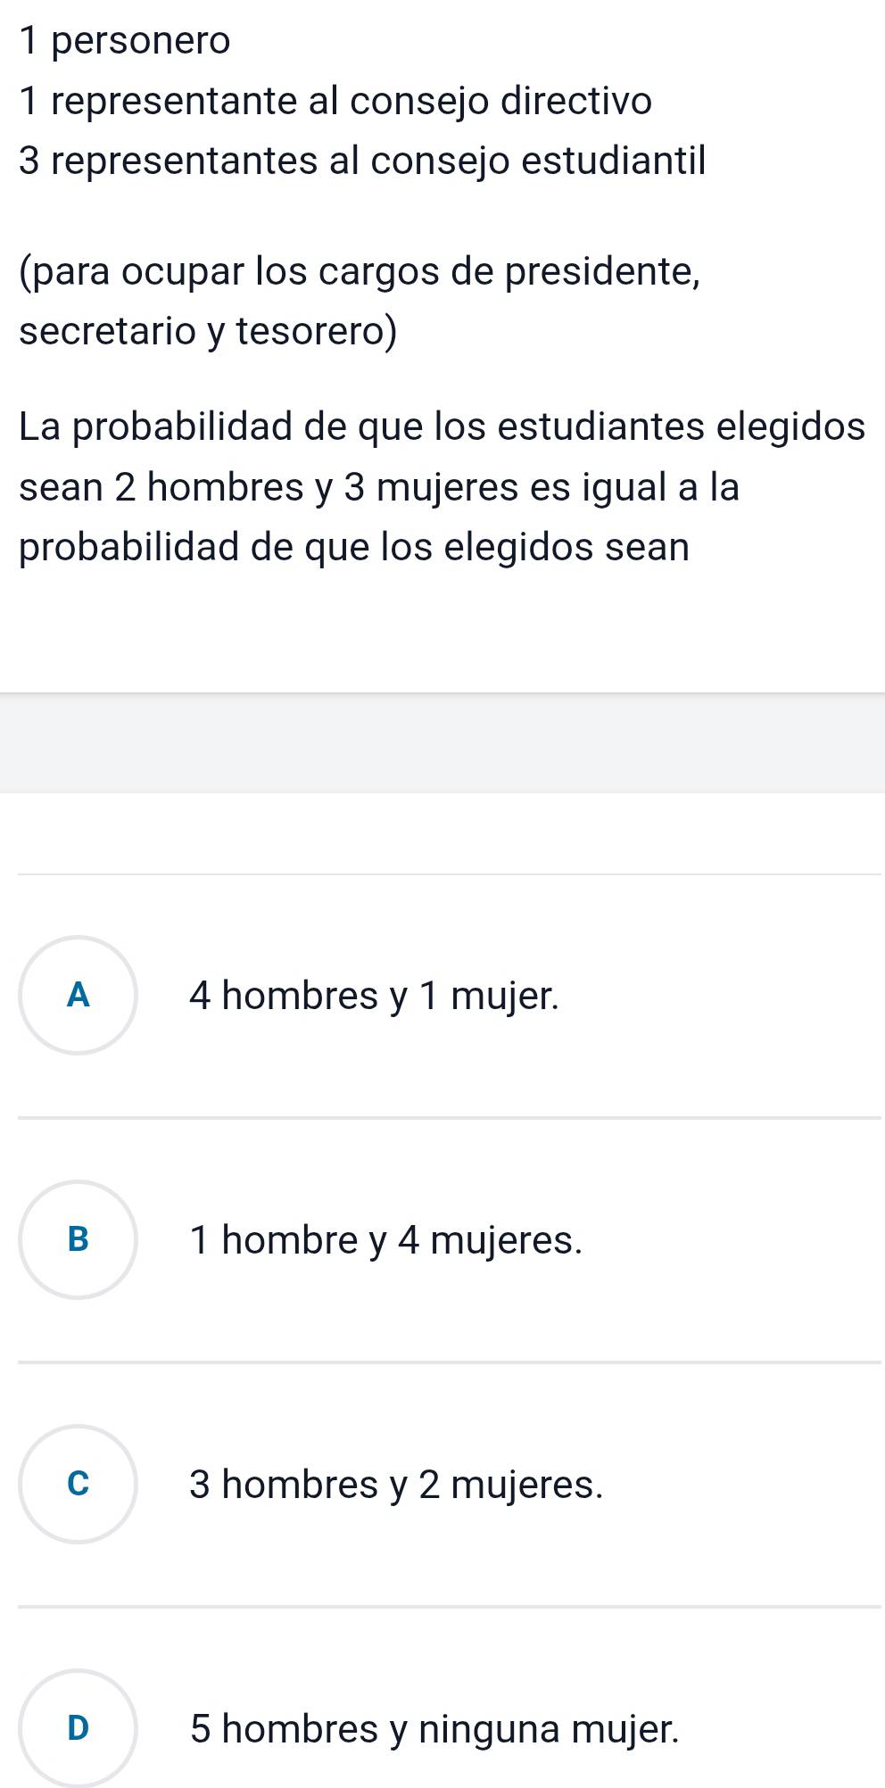
Task: Click the divider line between options B and C
Action: 449,1362
